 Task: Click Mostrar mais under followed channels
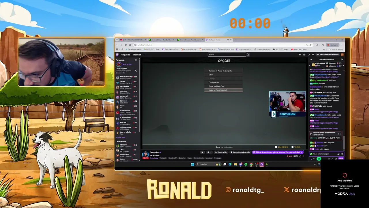point(121,138)
